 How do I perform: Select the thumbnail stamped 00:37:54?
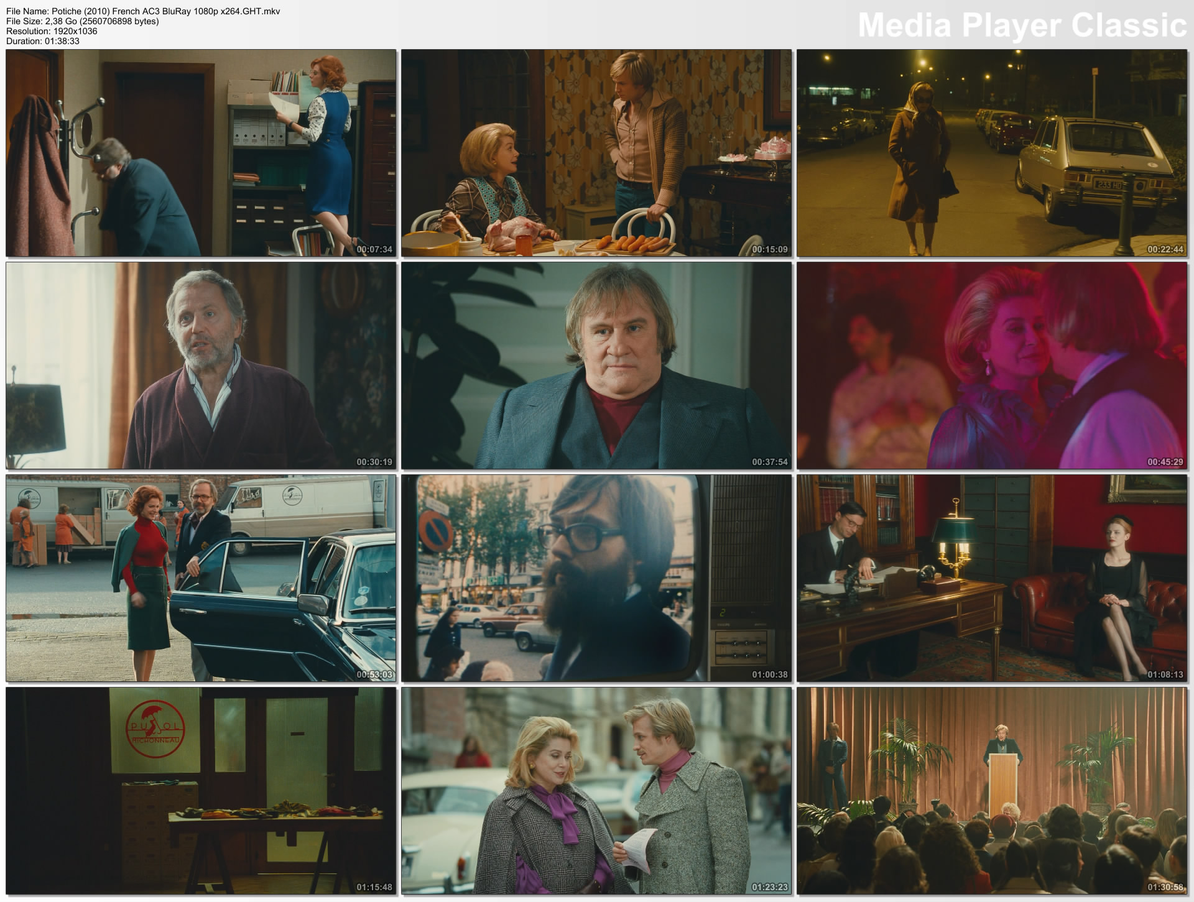pyautogui.click(x=596, y=366)
